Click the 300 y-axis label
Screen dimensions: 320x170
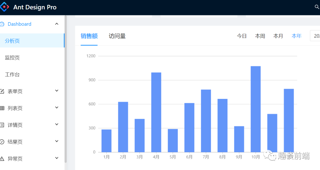(92, 128)
